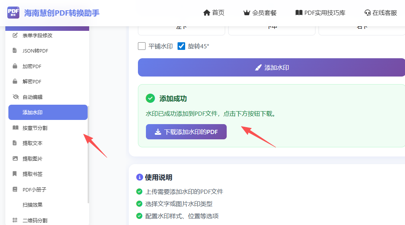Click the 使用说明 heading

click(158, 177)
